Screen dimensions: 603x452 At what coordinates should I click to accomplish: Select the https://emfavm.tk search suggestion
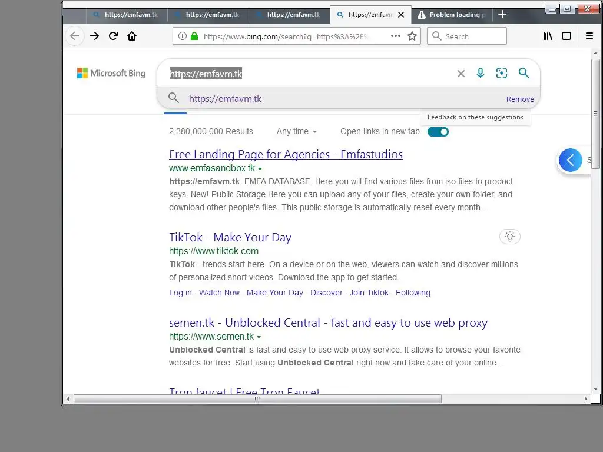[225, 99]
